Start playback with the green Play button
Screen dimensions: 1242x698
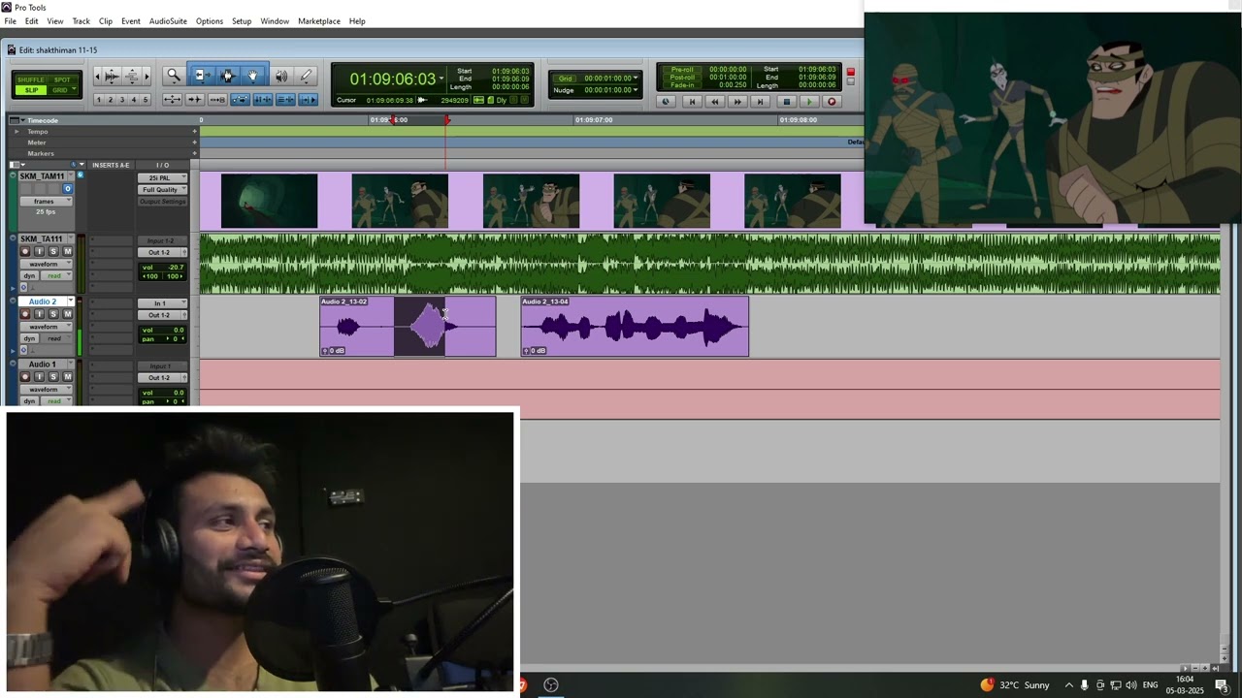coord(809,102)
